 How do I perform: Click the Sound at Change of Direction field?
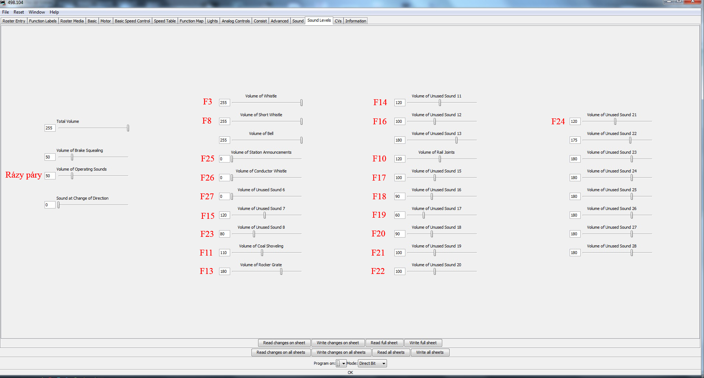pyautogui.click(x=50, y=205)
